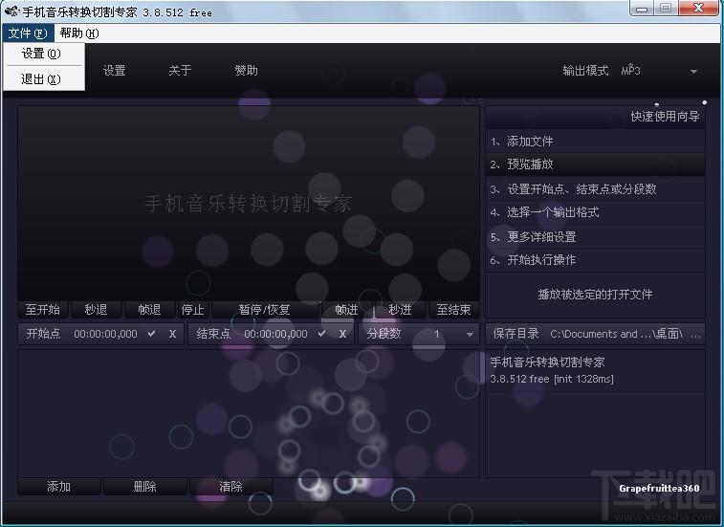Select wizard step 2、预览播放

595,164
